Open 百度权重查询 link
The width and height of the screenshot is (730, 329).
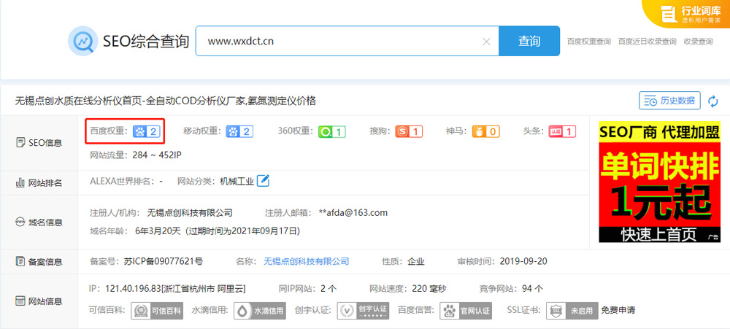coord(588,42)
